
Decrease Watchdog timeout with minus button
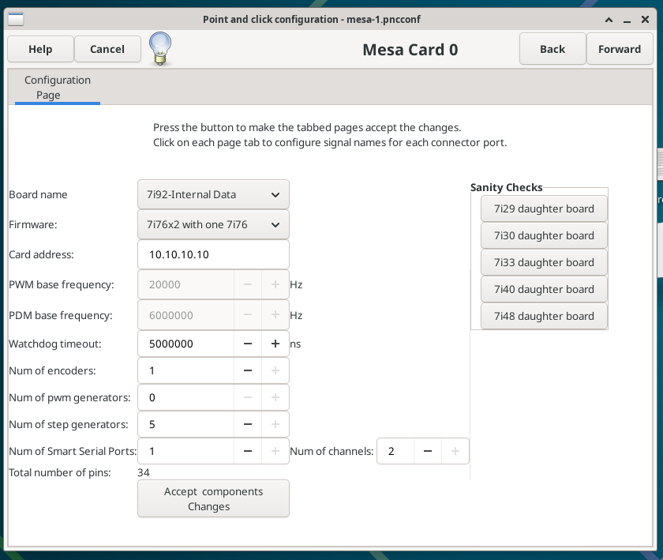248,344
